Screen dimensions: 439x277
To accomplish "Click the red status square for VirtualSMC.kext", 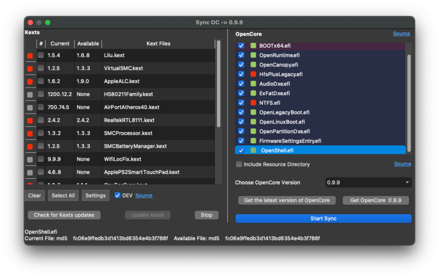I will pos(30,69).
